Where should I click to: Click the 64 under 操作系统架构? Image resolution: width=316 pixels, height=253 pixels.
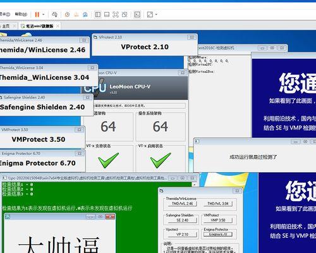[161, 126]
